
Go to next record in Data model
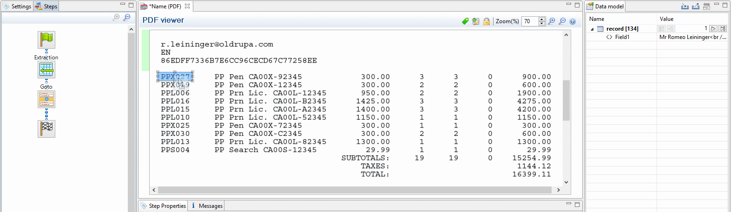pos(713,29)
